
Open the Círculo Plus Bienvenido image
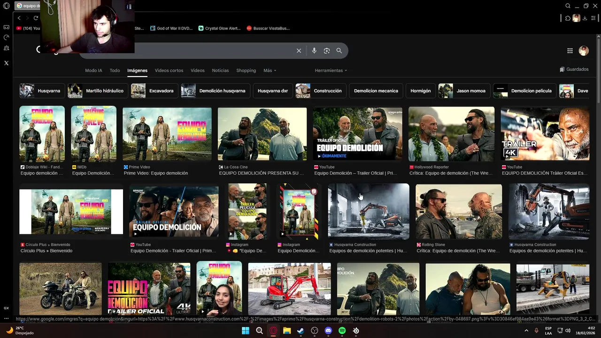click(x=71, y=212)
